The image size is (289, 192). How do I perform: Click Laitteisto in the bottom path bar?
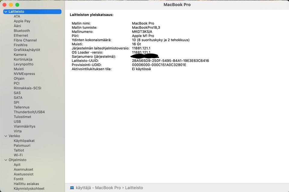point(134,188)
